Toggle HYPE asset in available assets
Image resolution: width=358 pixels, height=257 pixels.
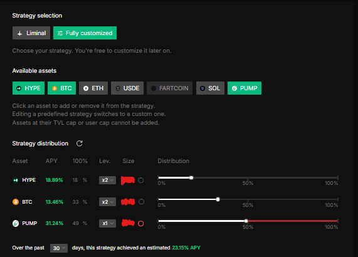pos(29,88)
